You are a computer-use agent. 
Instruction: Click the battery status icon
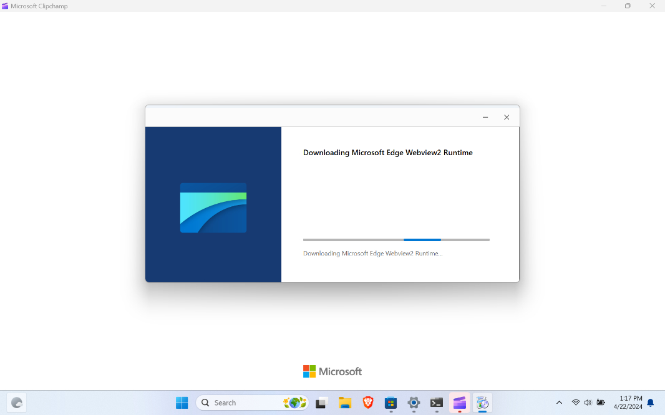(601, 403)
